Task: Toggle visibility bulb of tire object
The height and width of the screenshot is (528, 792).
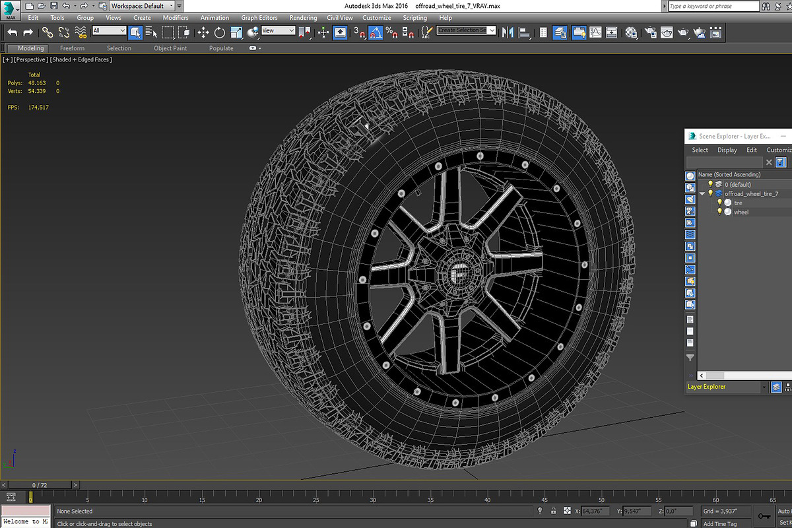Action: coord(720,203)
